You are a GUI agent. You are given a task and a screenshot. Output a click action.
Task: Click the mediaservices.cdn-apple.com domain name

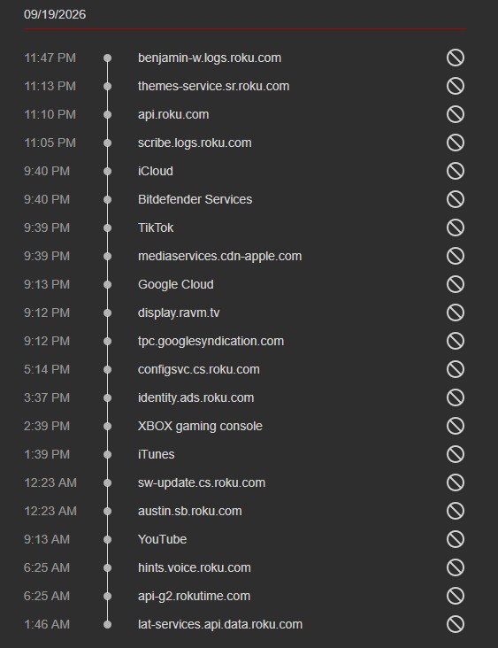[219, 256]
